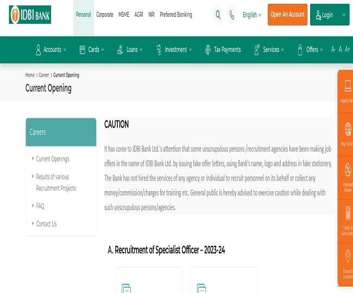353x293 pixels.
Task: Open the search magnifier icon
Action: tap(218, 15)
